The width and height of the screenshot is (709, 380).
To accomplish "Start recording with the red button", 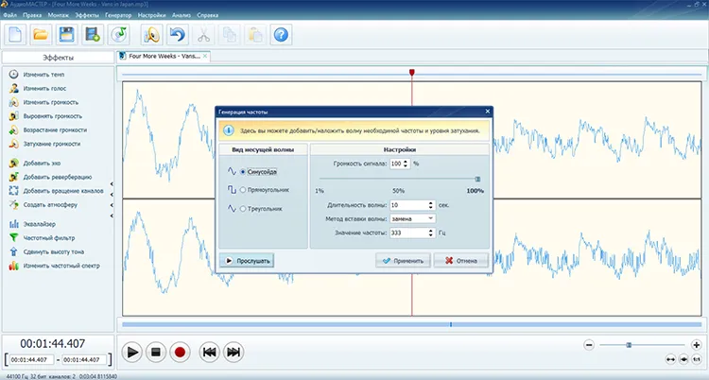I will coord(180,352).
